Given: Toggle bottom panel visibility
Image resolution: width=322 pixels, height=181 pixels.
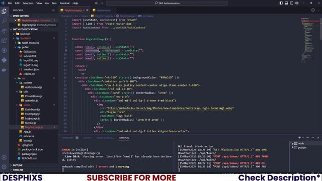Looking at the screenshot, I should tap(286, 3).
